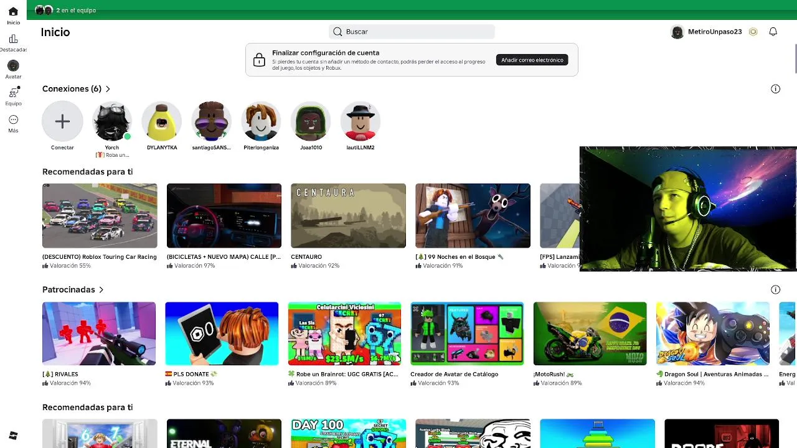Click the Añadir correo electrónico button
797x448 pixels.
click(x=532, y=60)
